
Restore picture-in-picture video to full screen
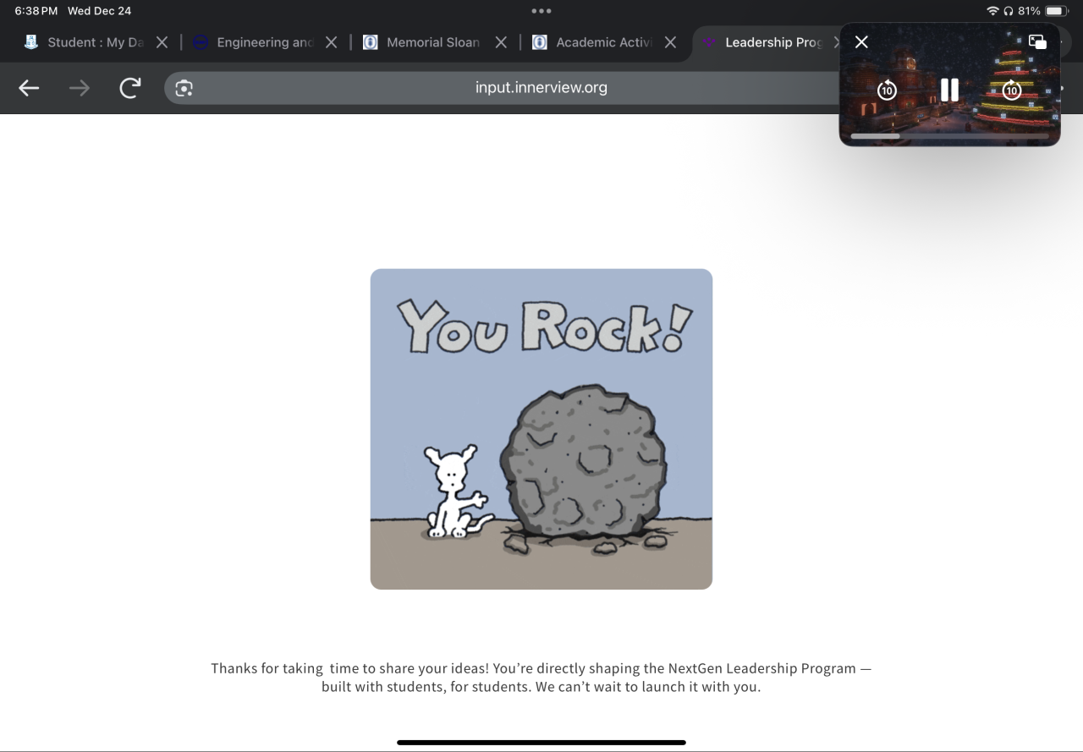click(1037, 42)
